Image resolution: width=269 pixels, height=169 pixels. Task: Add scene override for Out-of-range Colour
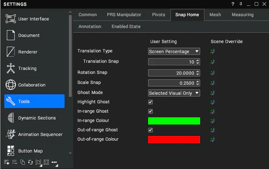[x=212, y=139]
